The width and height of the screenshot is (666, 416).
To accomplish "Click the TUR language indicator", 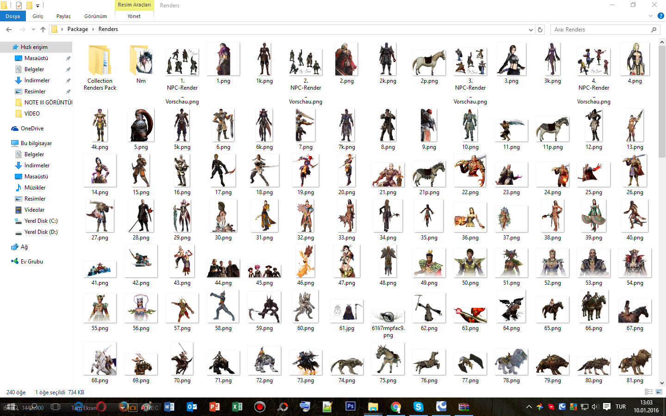I will (621, 407).
